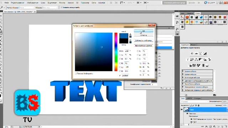Click Основная рабочая среда workspace button
The image size is (228, 128).
(174, 3)
